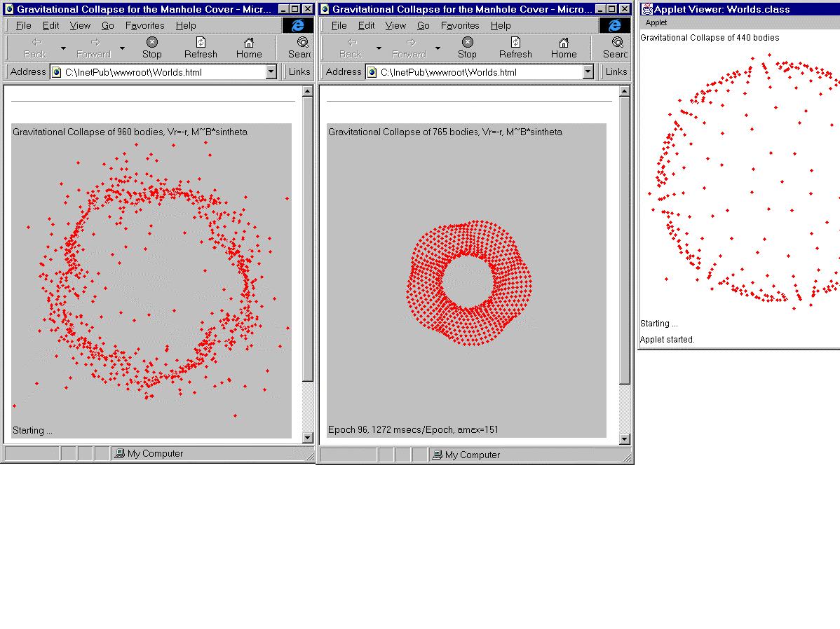Expand Address dropdown in middle browser
This screenshot has width=840, height=629.
(588, 72)
